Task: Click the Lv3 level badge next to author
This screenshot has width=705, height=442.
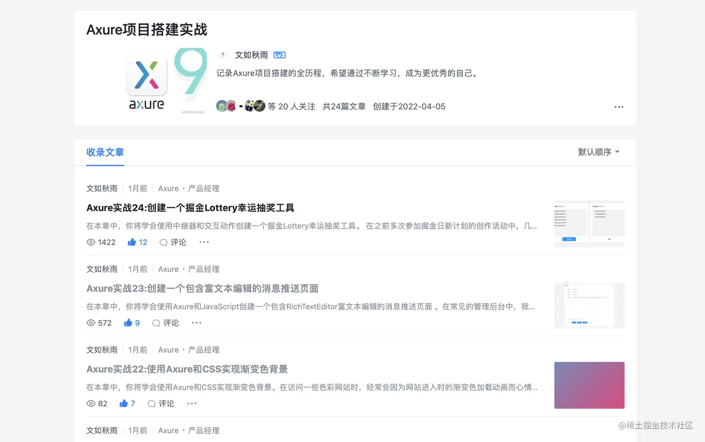Action: [279, 55]
